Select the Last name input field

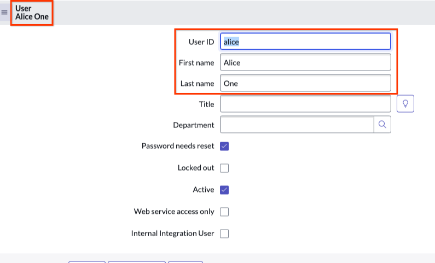305,84
